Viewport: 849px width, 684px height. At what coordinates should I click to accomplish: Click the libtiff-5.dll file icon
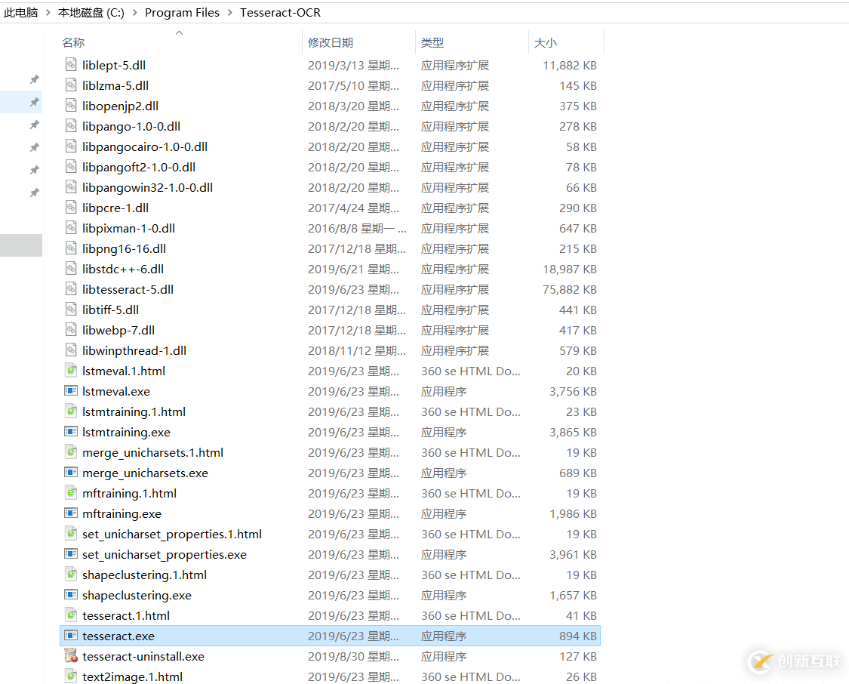point(71,310)
